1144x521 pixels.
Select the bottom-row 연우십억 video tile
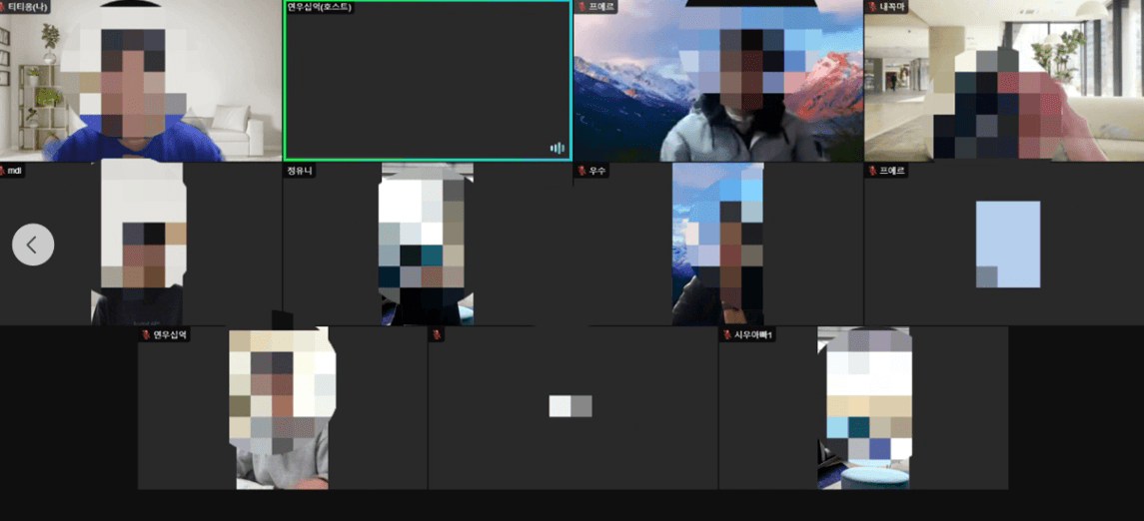coord(283,408)
